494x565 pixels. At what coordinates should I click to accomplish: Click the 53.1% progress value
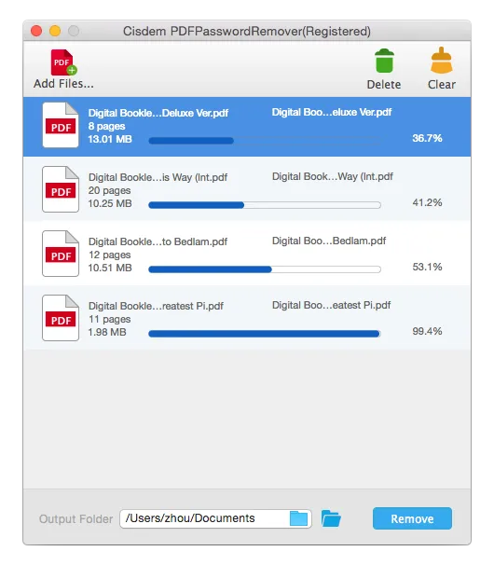427,267
